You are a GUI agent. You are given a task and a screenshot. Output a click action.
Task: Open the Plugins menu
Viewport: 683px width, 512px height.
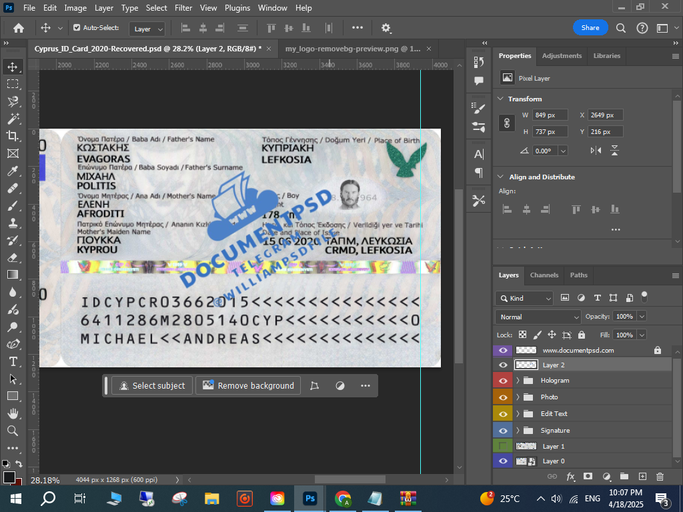click(x=237, y=8)
